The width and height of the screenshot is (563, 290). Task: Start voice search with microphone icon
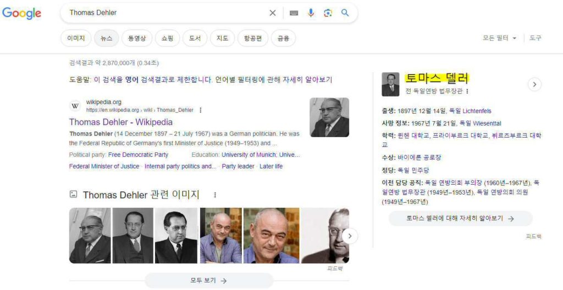[311, 13]
